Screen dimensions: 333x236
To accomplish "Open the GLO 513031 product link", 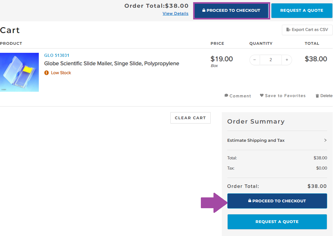I will point(57,56).
